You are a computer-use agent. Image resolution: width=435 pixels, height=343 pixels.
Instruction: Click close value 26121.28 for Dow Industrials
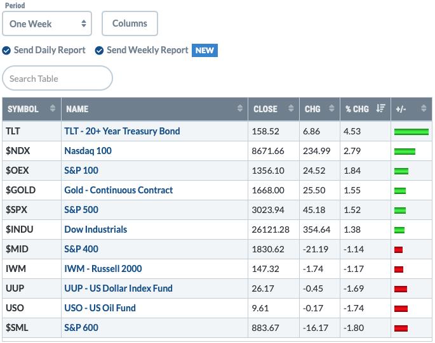pyautogui.click(x=271, y=230)
